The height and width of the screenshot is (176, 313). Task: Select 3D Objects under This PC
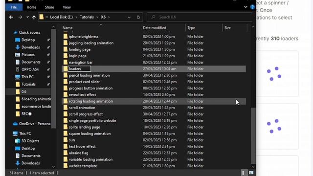[x=30, y=141]
